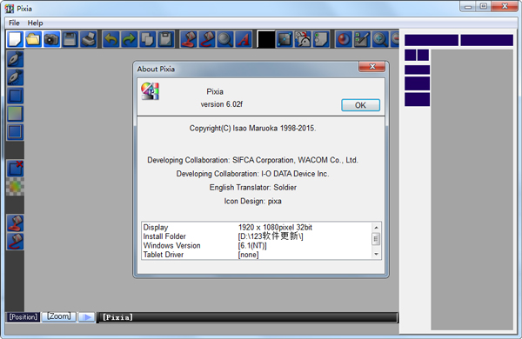
Task: Confirm About dialog with OK
Action: [360, 105]
